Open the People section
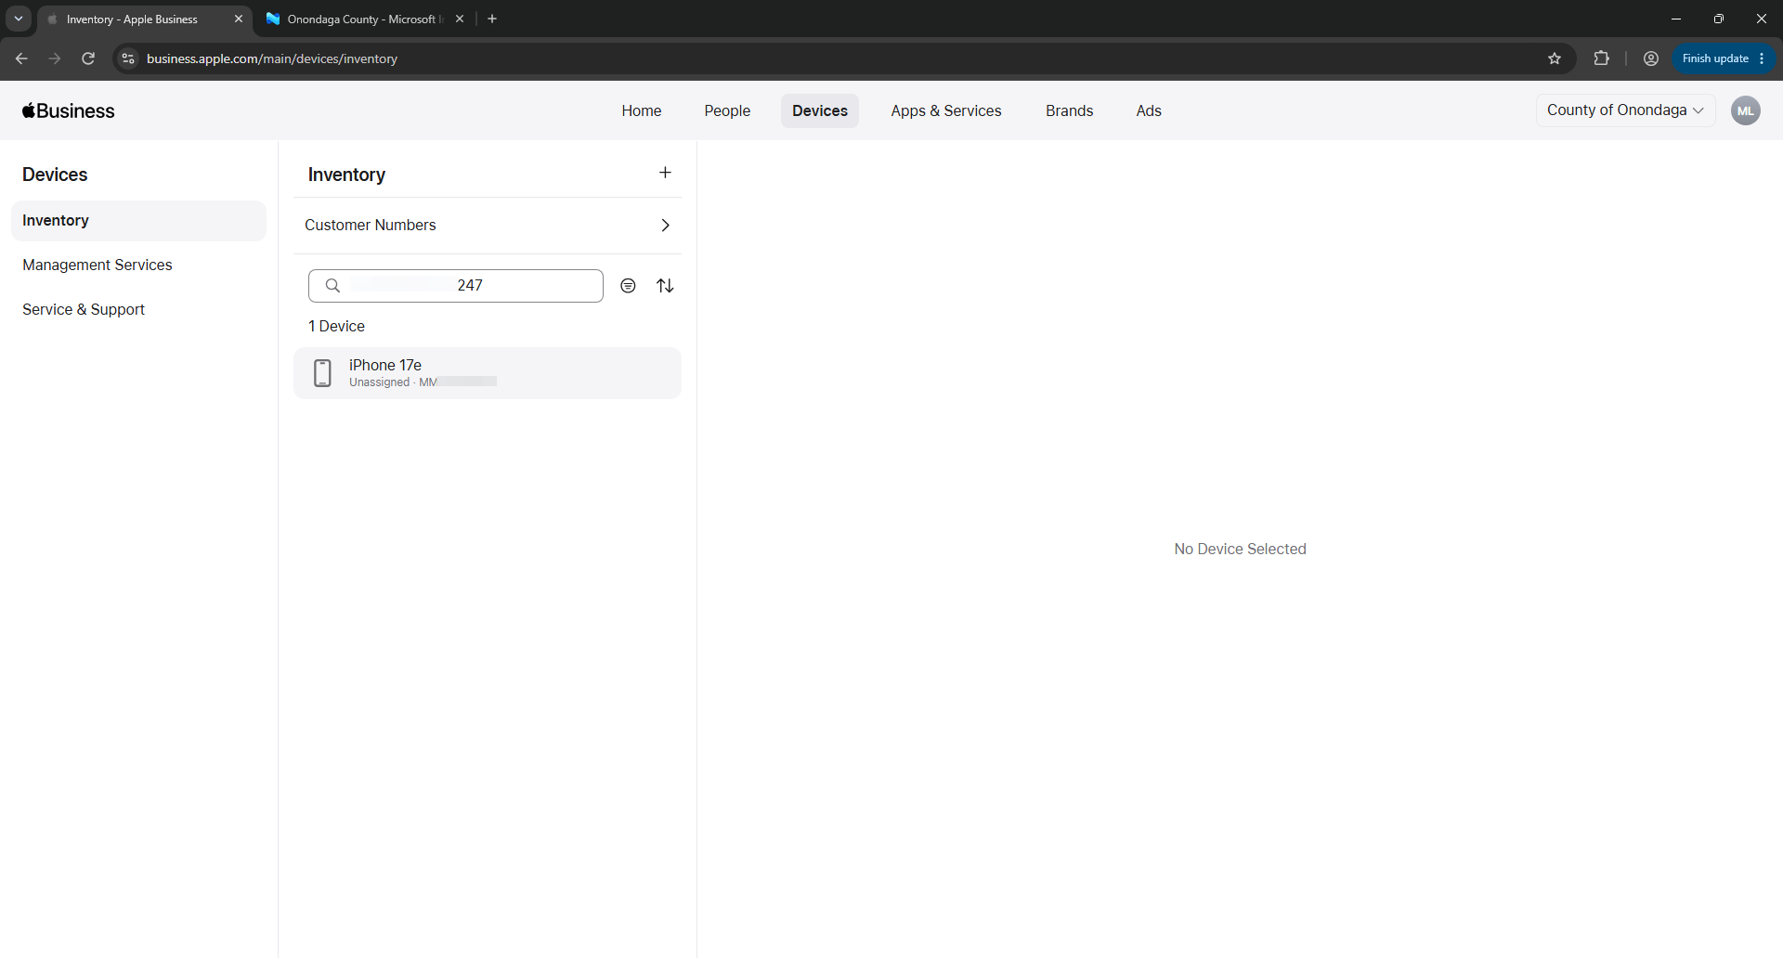 727,110
